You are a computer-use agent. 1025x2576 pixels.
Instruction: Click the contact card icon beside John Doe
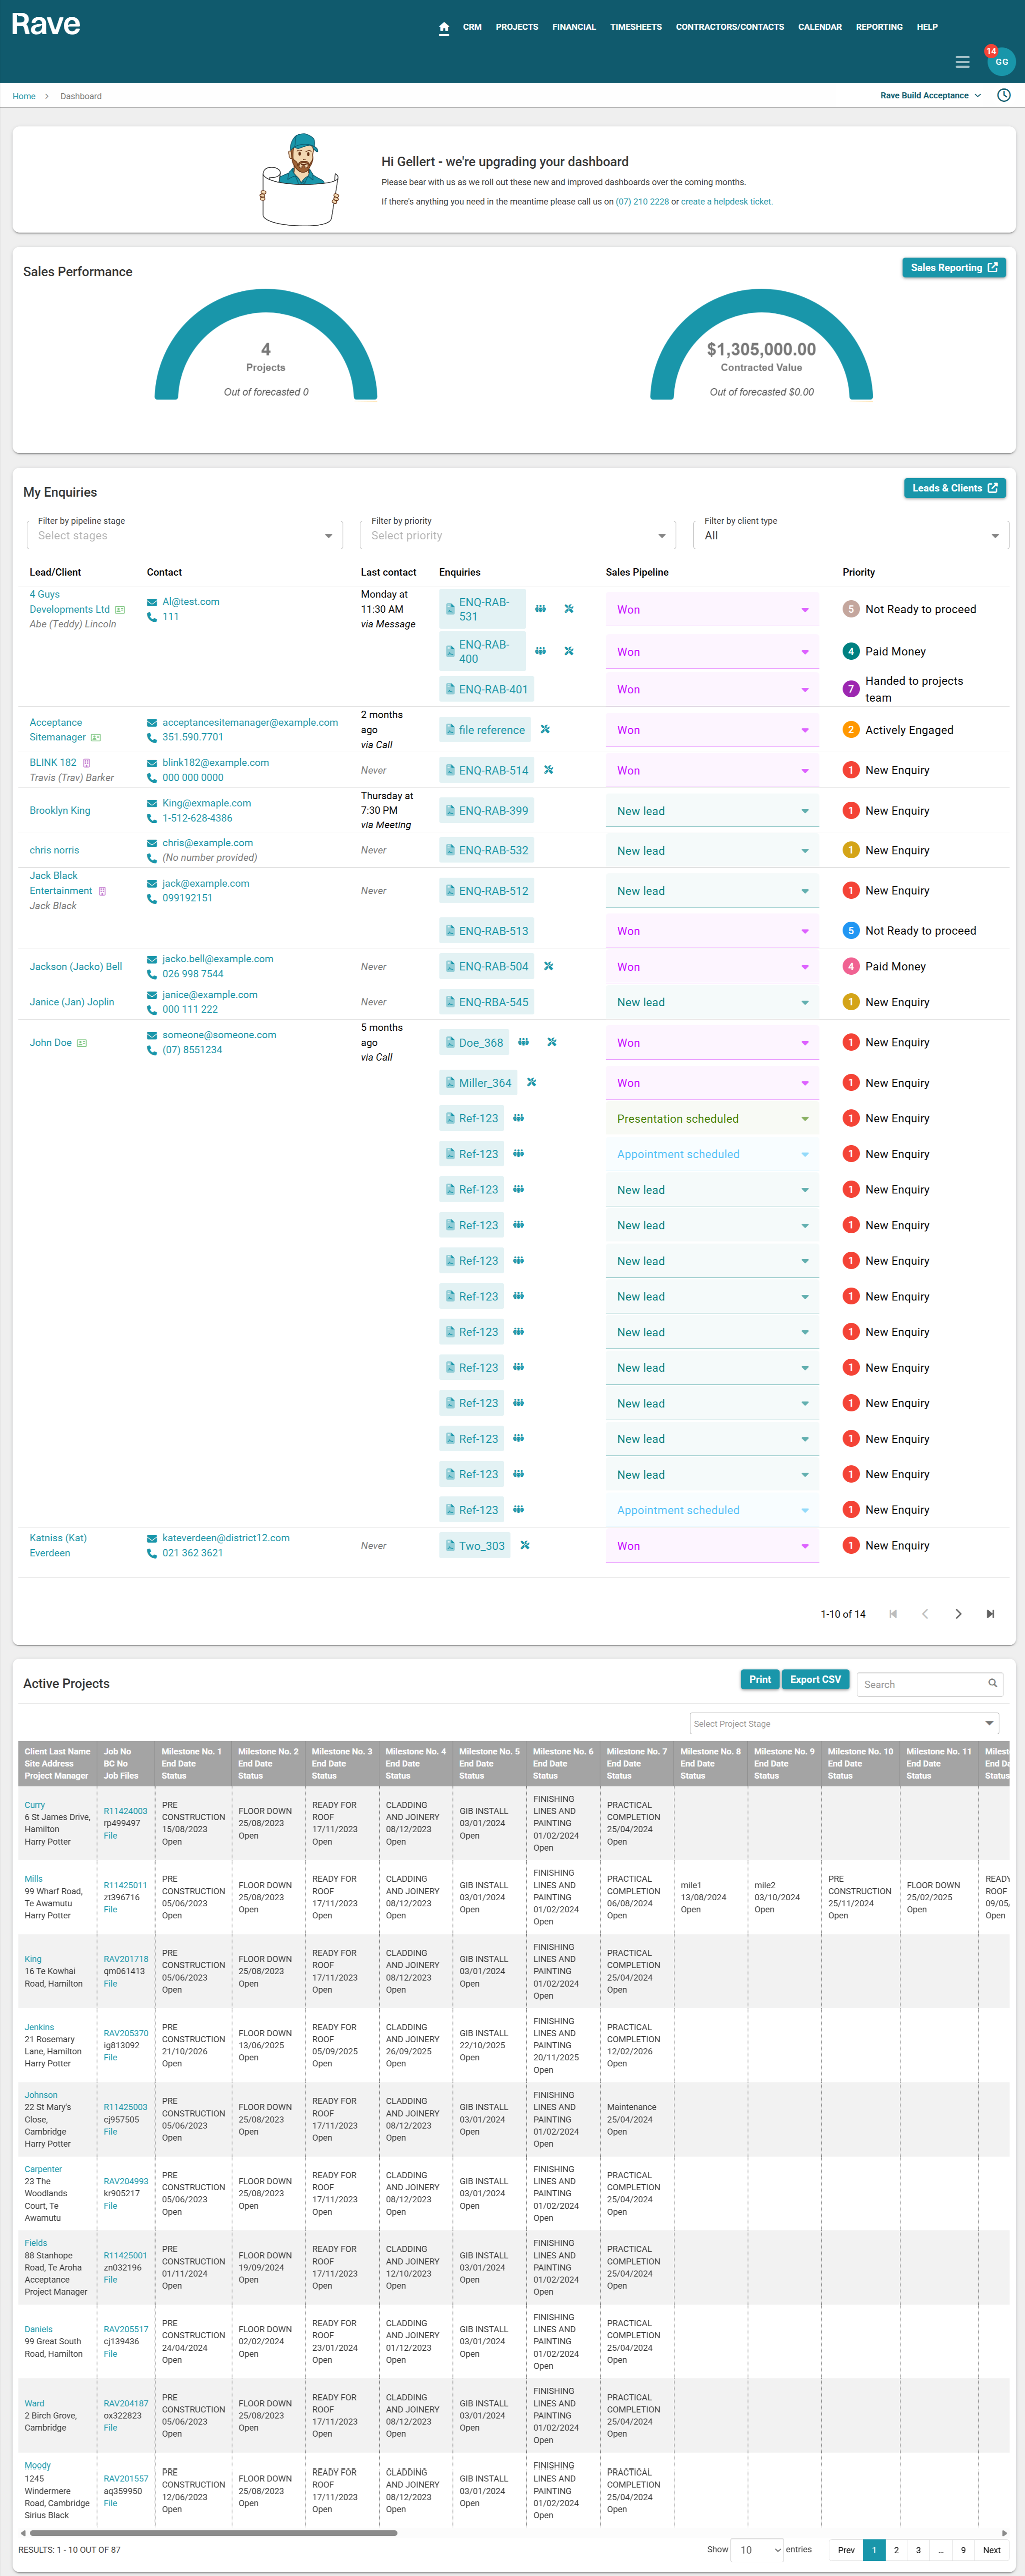(x=82, y=1043)
